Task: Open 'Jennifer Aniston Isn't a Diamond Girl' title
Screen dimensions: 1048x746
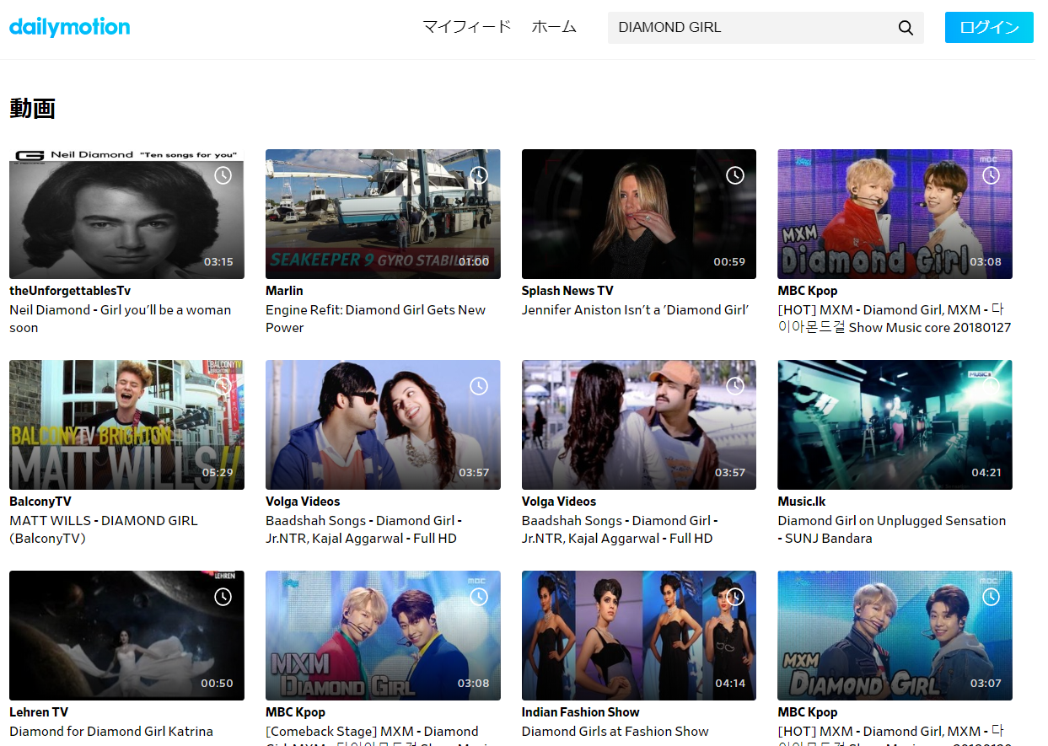Action: (x=635, y=310)
